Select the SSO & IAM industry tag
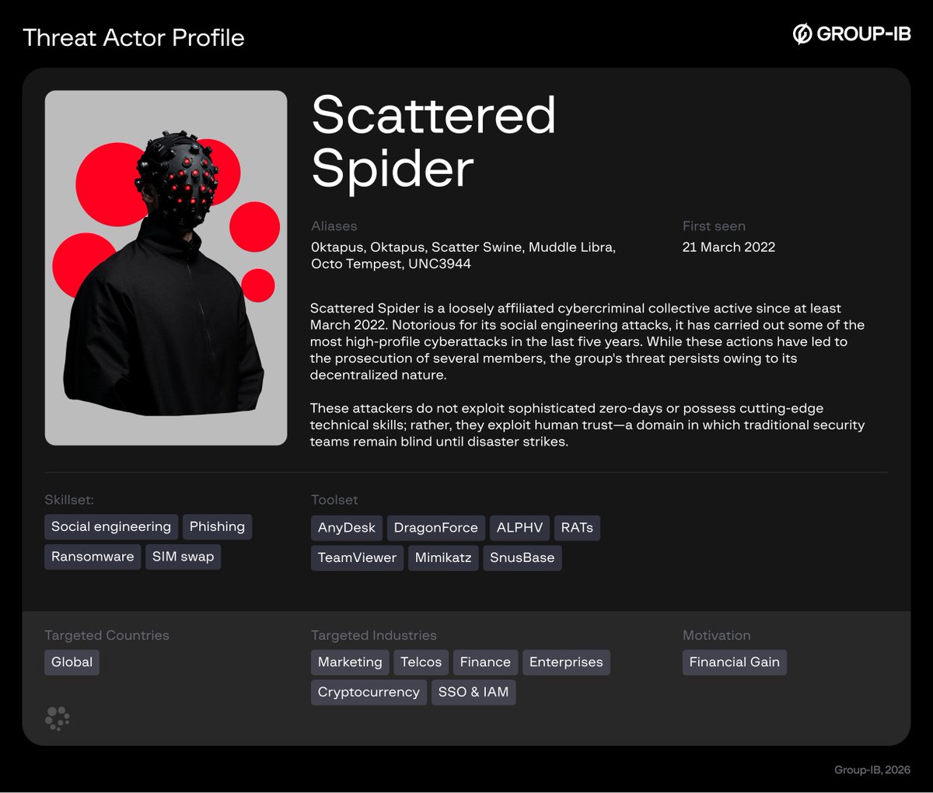The height and width of the screenshot is (793, 933). tap(473, 692)
